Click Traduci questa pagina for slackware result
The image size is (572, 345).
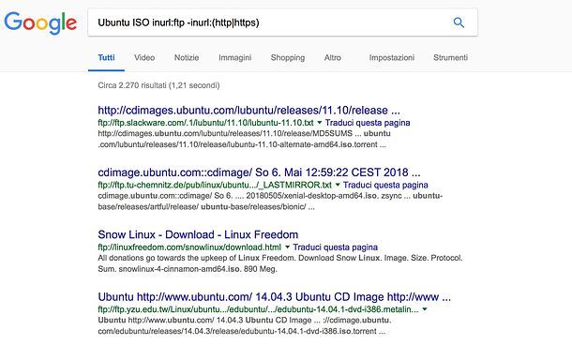click(x=368, y=123)
